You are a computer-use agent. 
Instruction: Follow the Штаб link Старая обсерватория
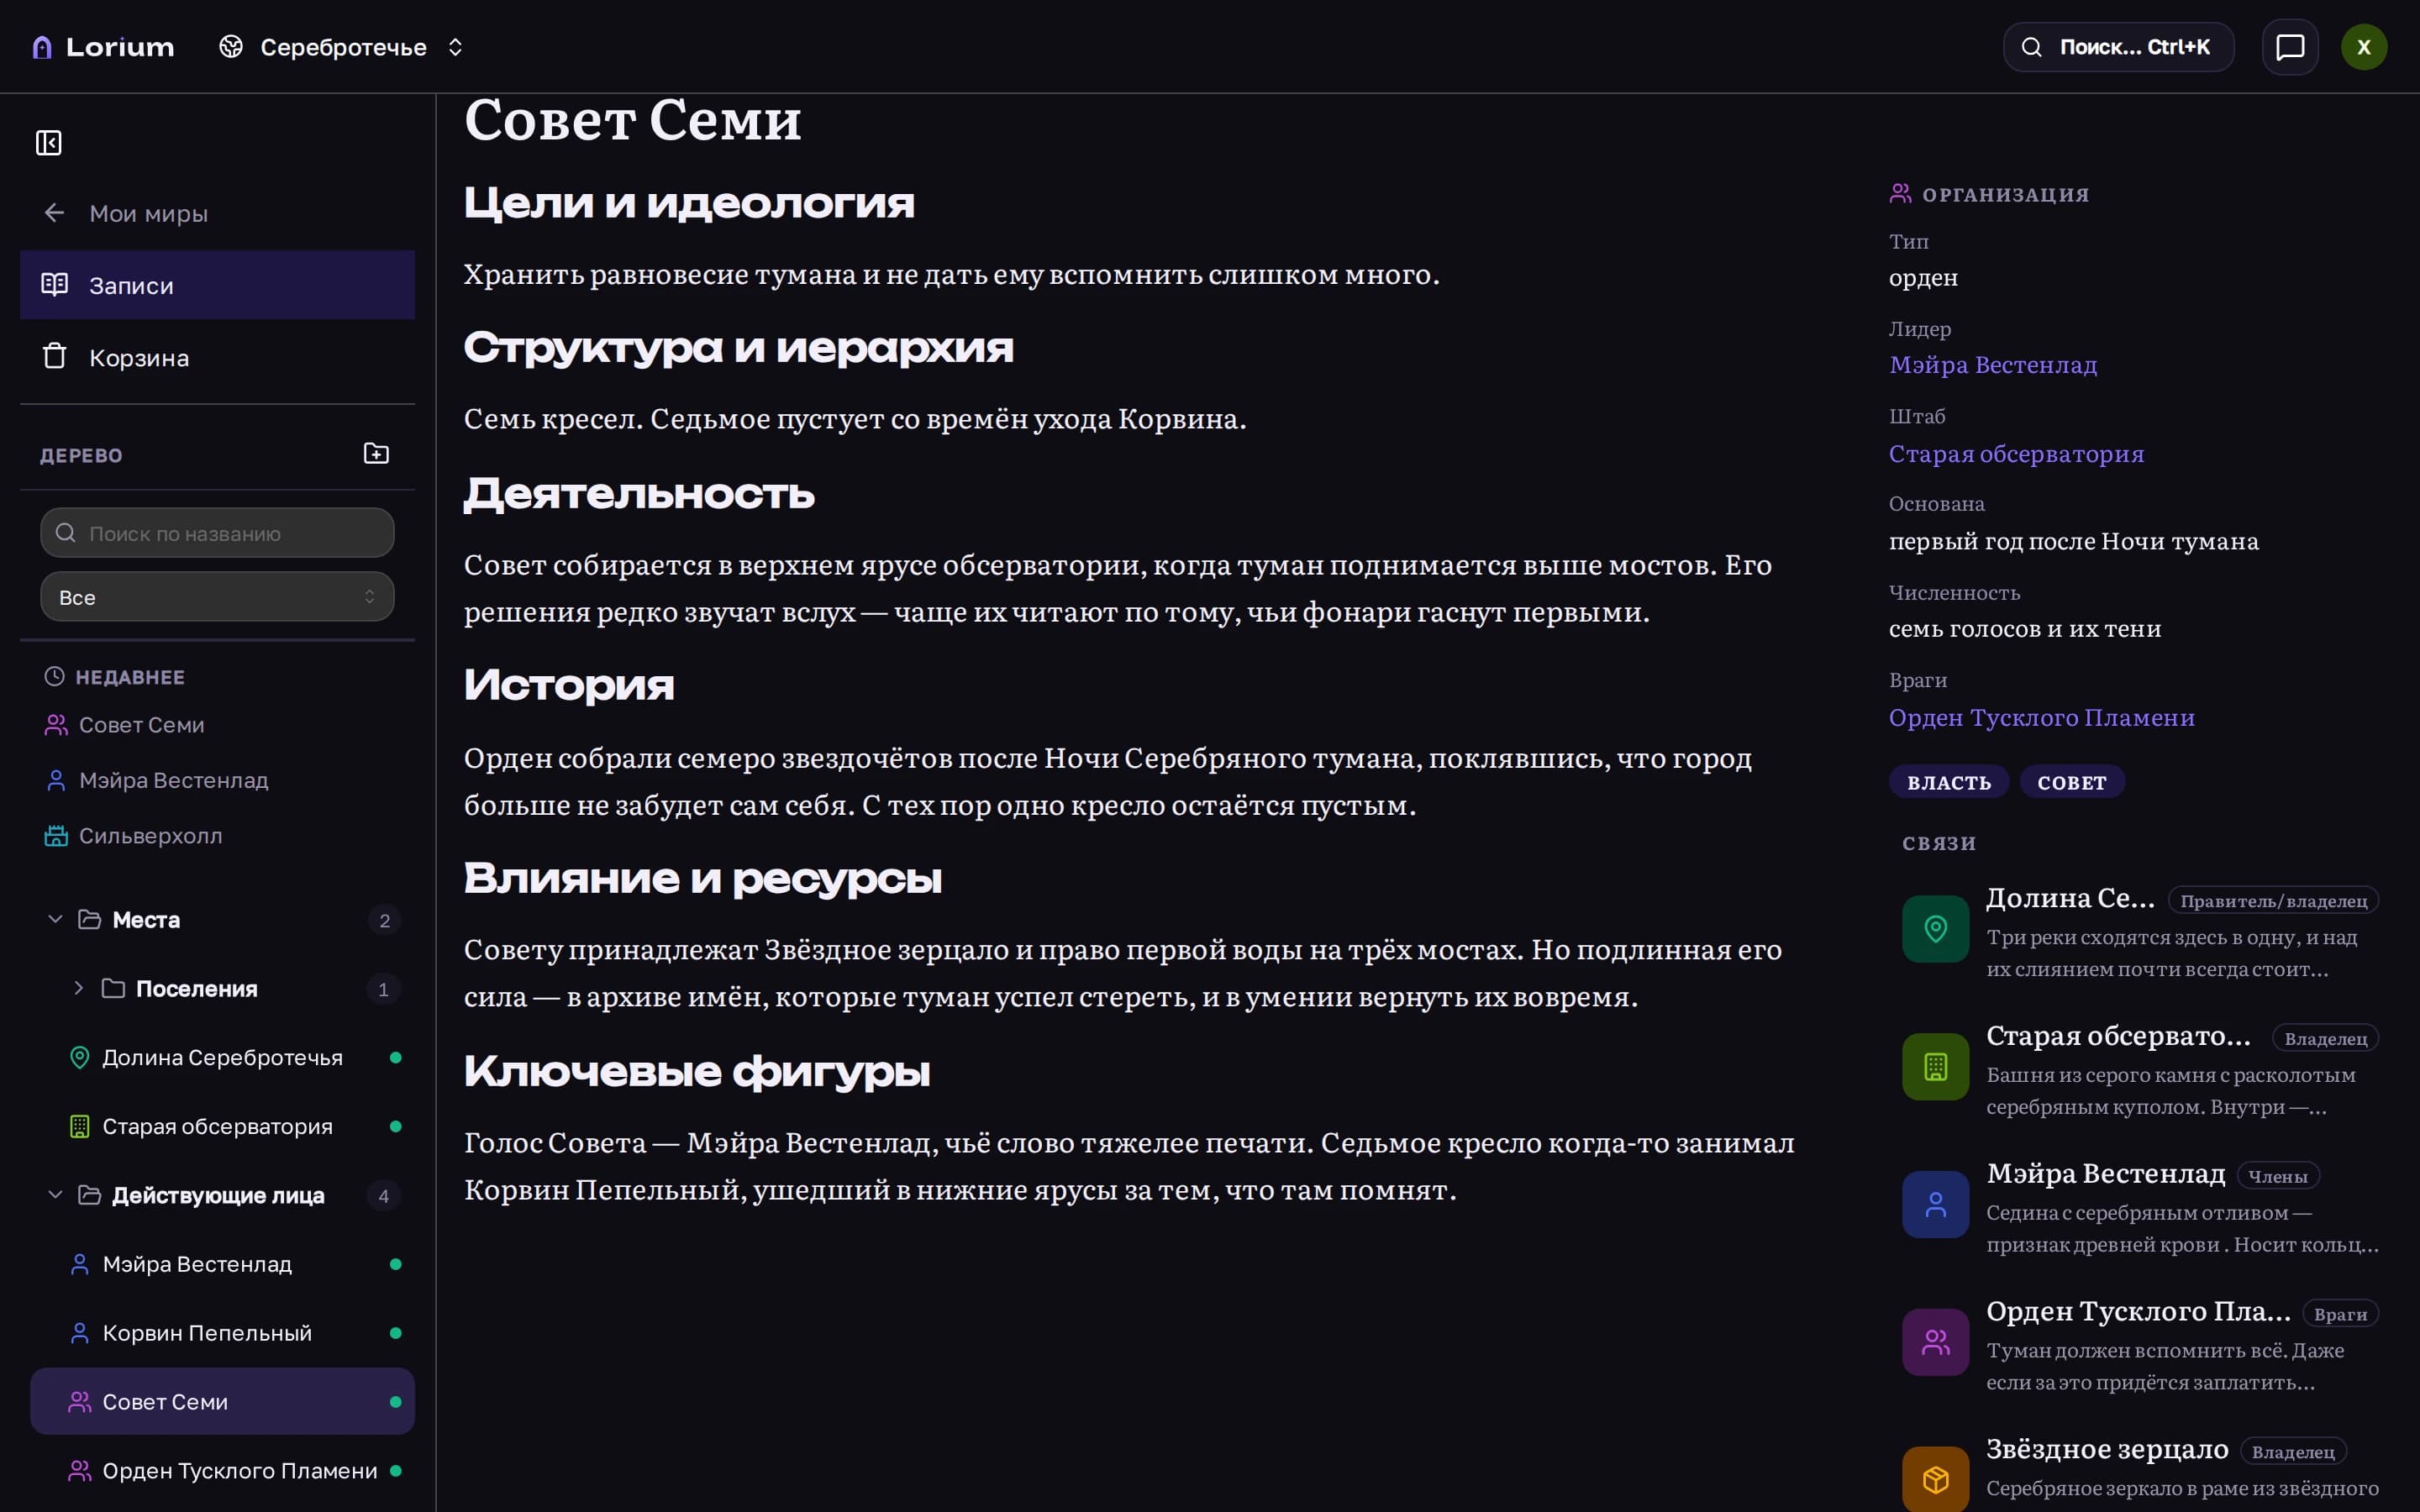pyautogui.click(x=2016, y=454)
